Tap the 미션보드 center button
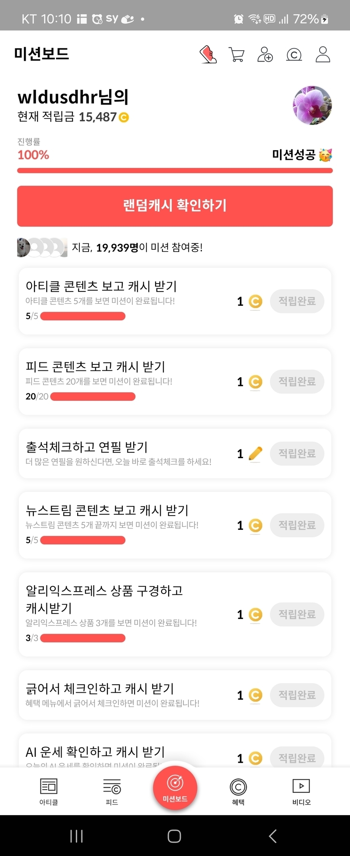This screenshot has height=856, width=350. (x=175, y=787)
